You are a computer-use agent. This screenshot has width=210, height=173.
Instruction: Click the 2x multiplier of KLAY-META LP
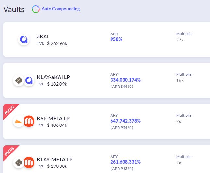179,163
